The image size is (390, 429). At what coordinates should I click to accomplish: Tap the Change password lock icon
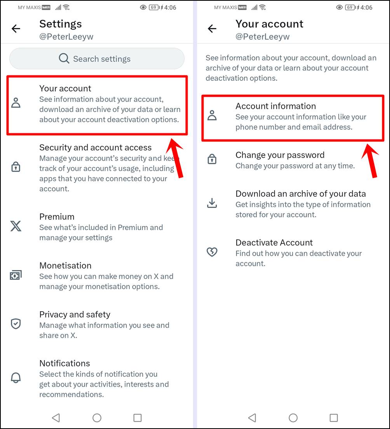[212, 159]
